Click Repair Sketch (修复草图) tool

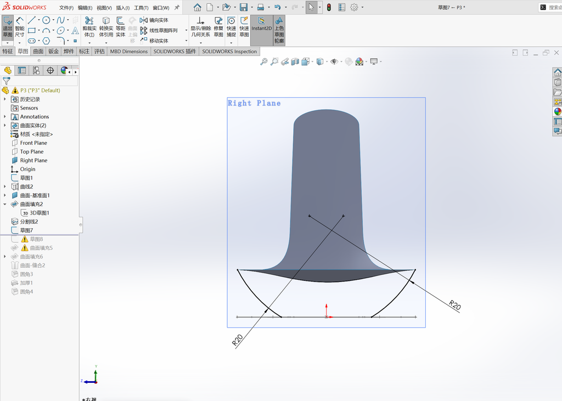218,27
